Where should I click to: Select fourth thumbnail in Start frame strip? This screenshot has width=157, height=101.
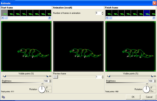pos(24,13)
